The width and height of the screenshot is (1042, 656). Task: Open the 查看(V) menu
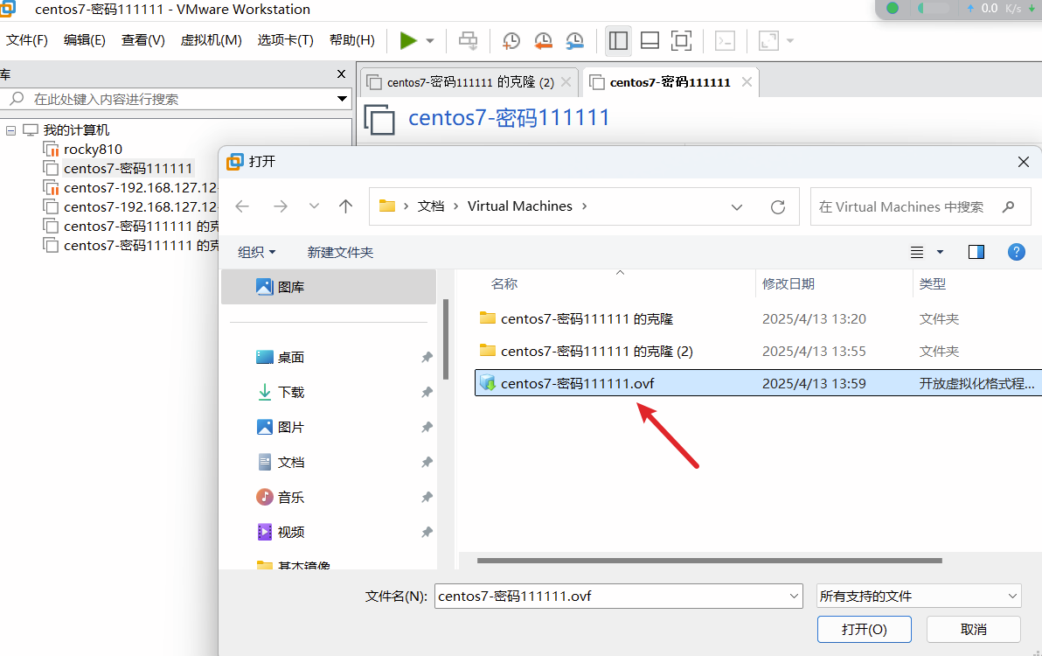click(x=142, y=40)
